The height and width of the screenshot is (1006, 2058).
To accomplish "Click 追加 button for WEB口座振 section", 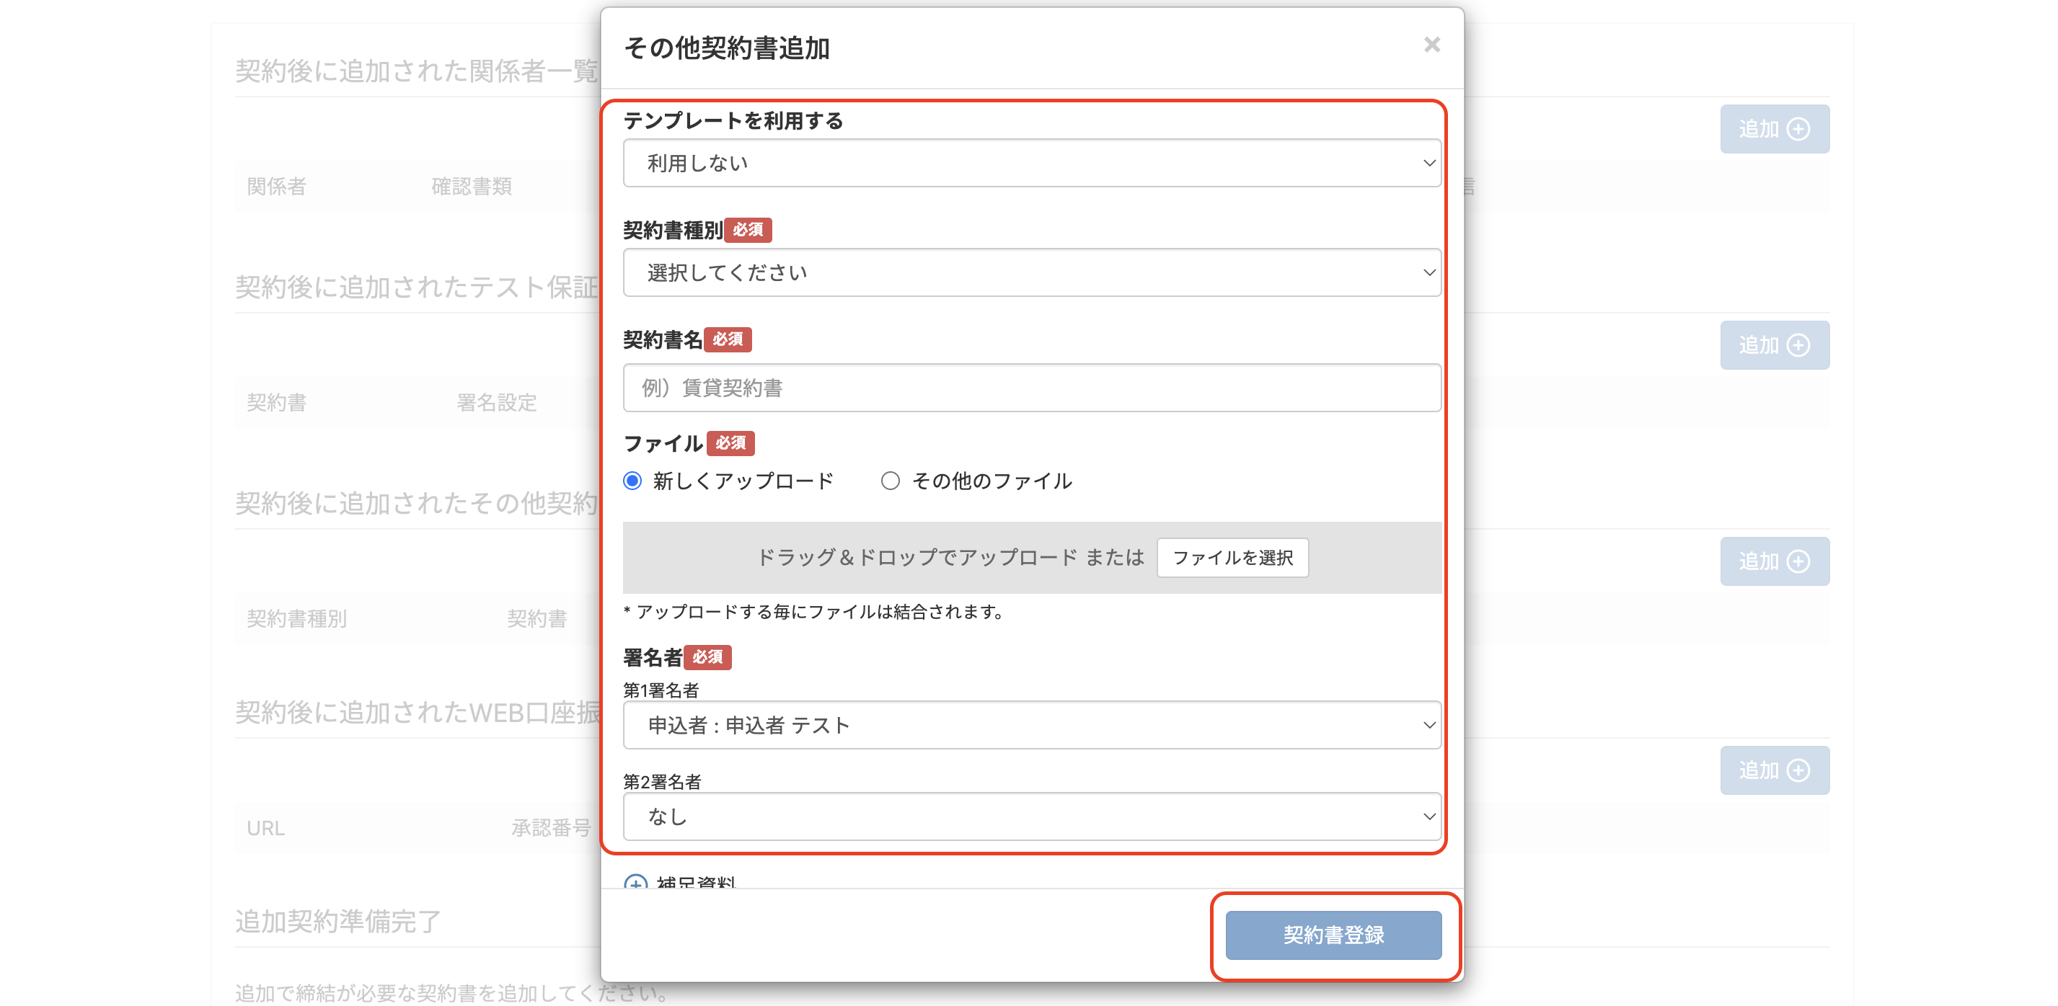I will (x=1774, y=770).
